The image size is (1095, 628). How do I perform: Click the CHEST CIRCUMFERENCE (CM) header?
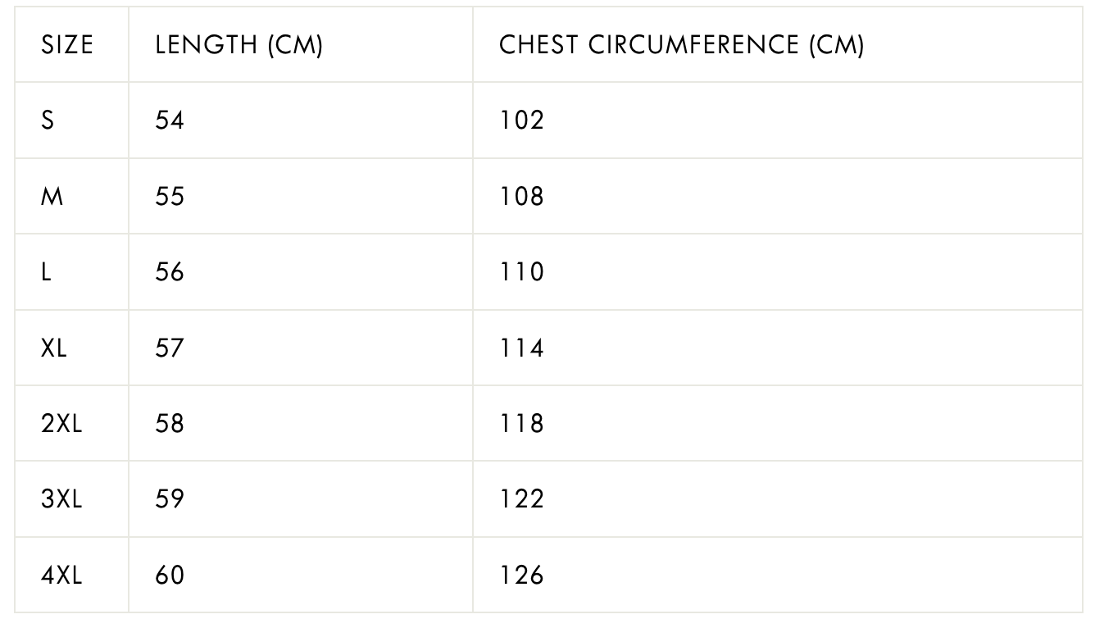coord(682,45)
